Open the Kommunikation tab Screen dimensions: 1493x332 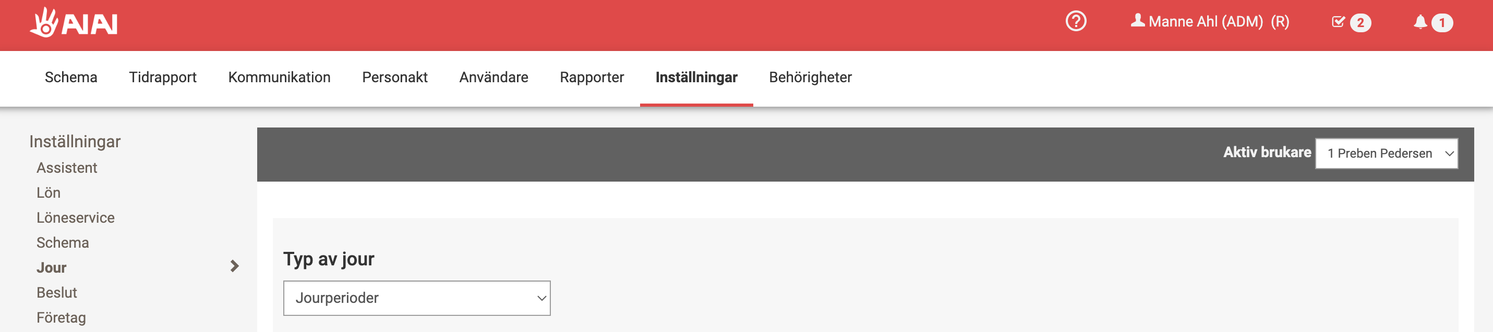pyautogui.click(x=280, y=78)
